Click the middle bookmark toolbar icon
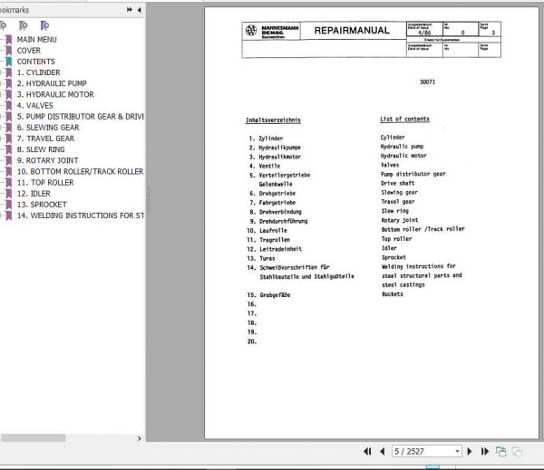544x470 pixels. pos(23,25)
